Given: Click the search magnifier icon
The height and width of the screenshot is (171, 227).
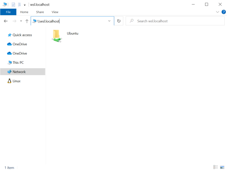Looking at the screenshot, I should (132, 21).
